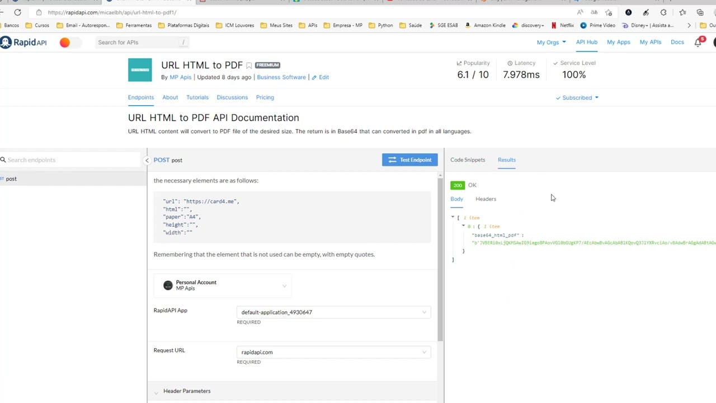Open My APIs
Screen dimensions: 716x403
(650, 43)
